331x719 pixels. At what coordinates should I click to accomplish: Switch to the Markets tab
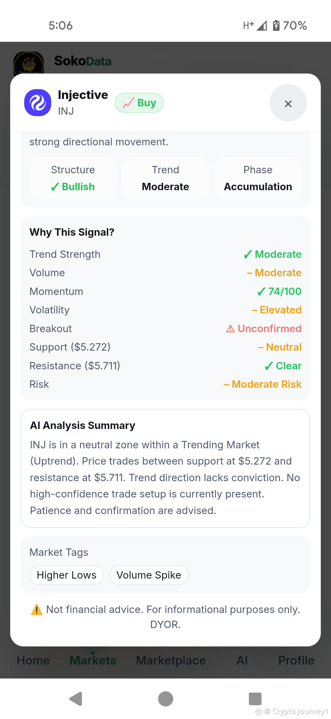93,660
